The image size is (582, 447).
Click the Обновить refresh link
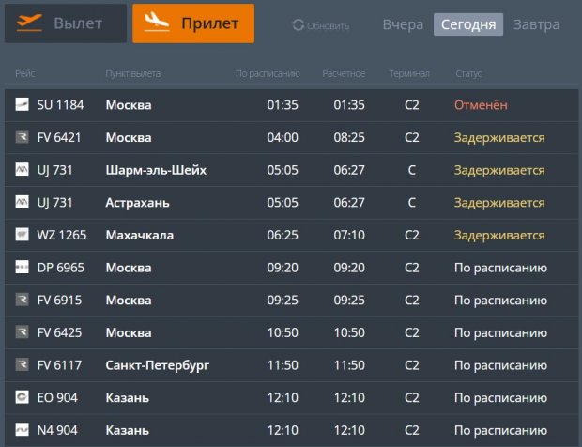[x=329, y=25]
